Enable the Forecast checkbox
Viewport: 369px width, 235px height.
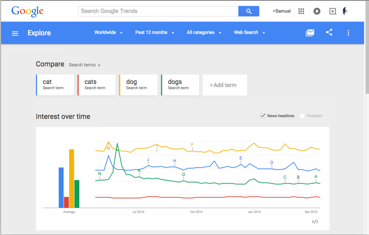(x=302, y=116)
